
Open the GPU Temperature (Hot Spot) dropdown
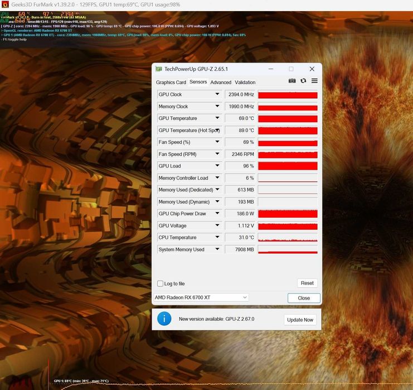coord(217,130)
